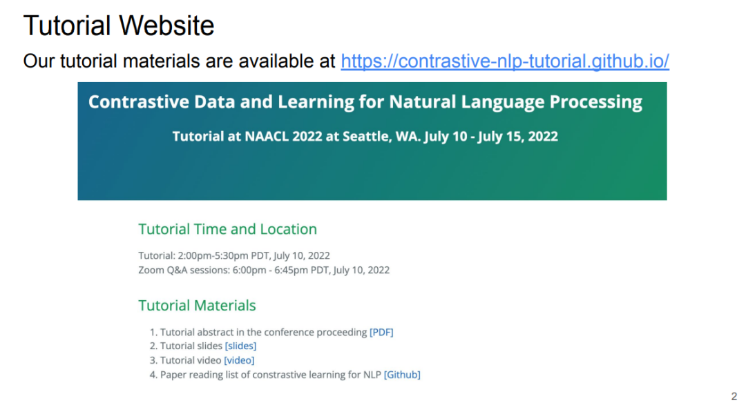Click the text 'Our tutorial materials are available at'
This screenshot has width=746, height=414.
[x=179, y=61]
